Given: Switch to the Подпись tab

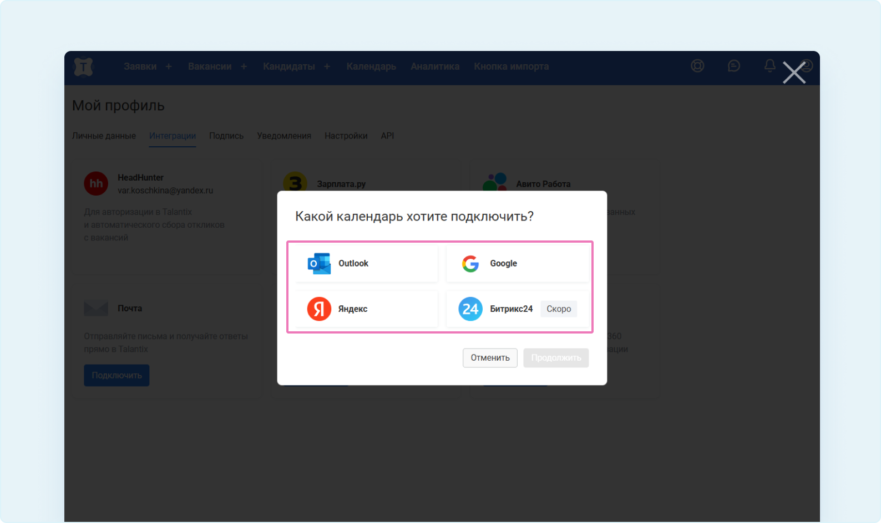Looking at the screenshot, I should 226,136.
